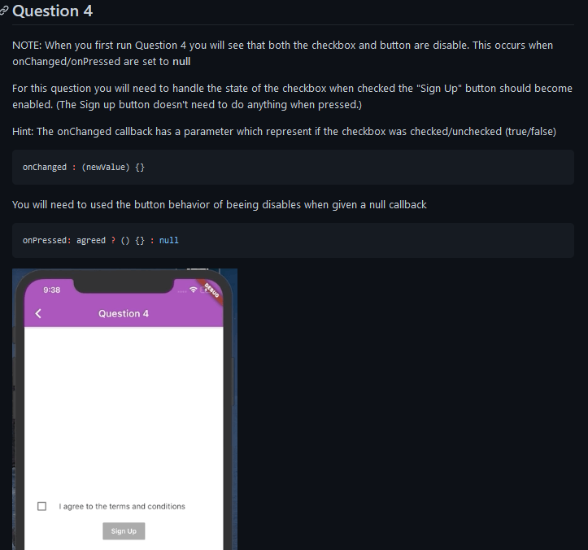The width and height of the screenshot is (588, 550).
Task: Click the large Question 4 page heading
Action: pyautogui.click(x=53, y=11)
